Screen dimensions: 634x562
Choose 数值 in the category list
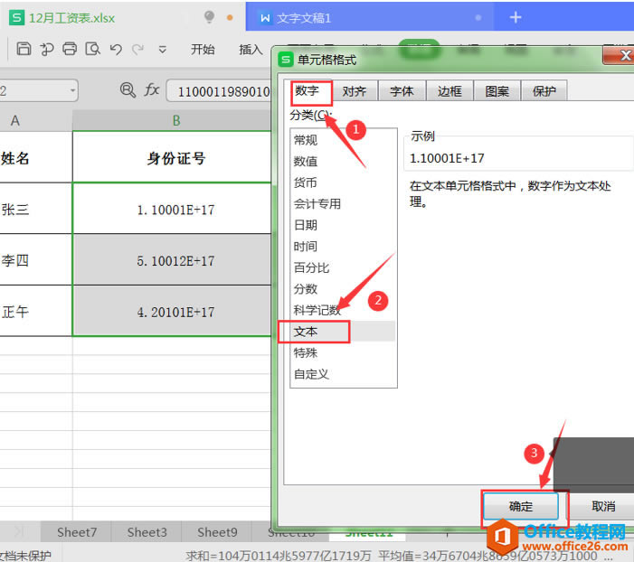click(344, 161)
